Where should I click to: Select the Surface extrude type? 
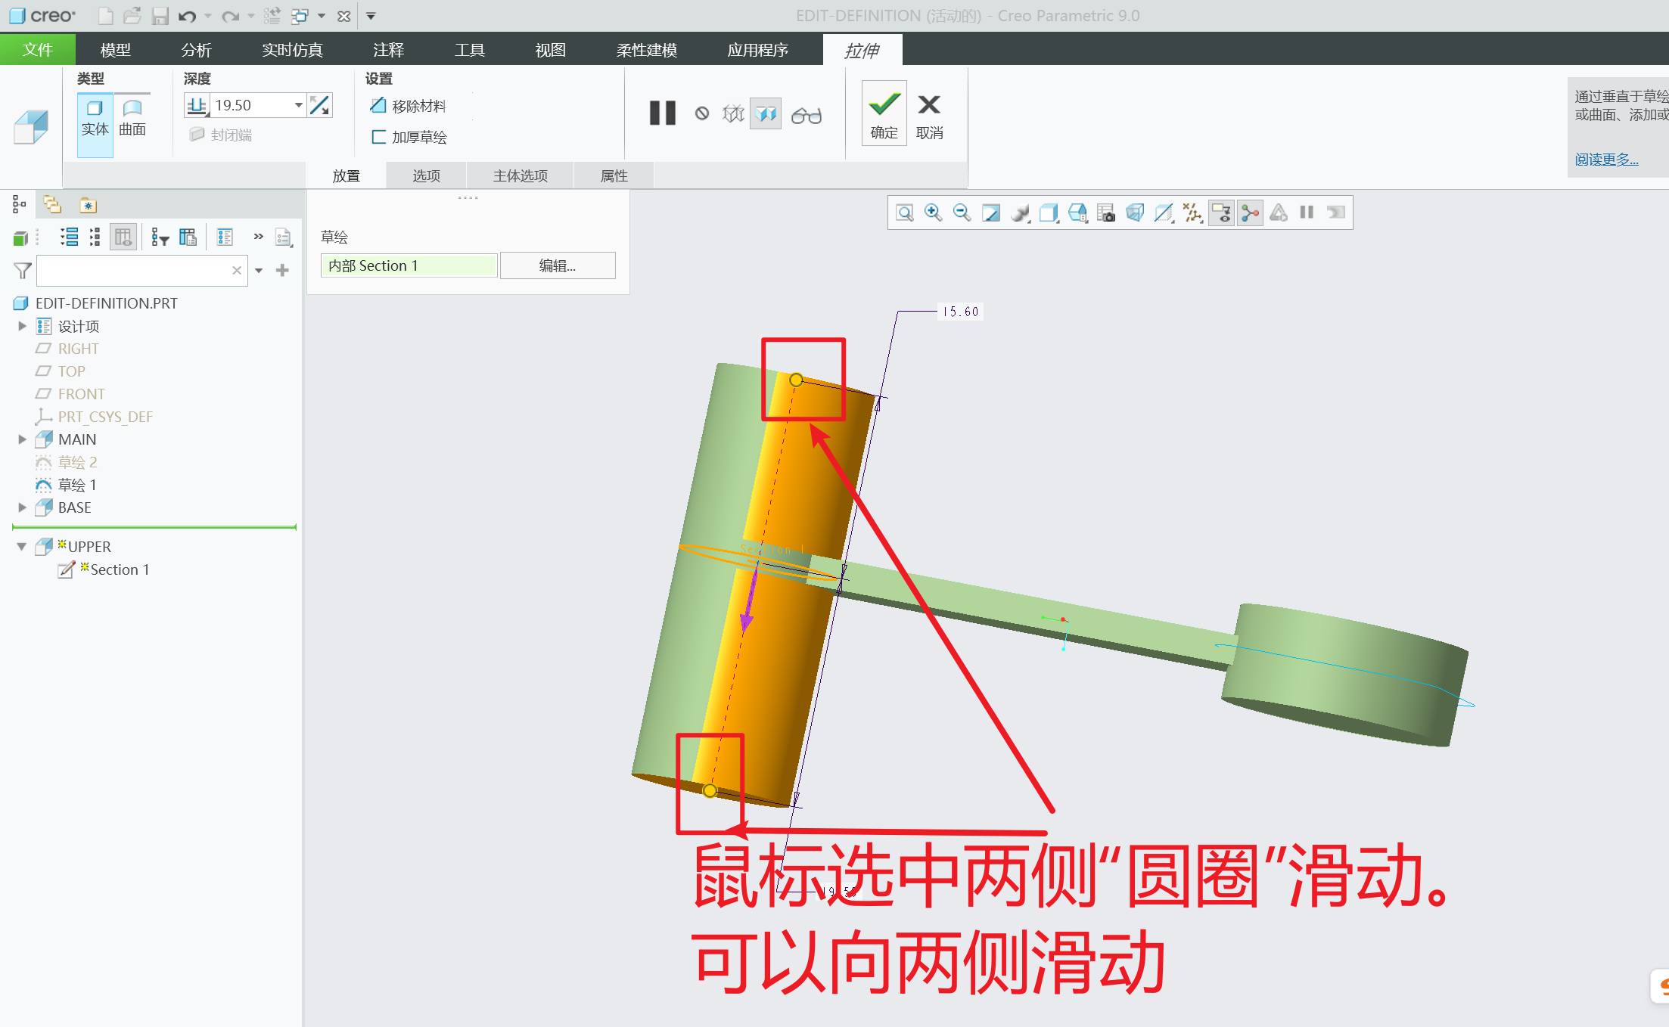tap(132, 119)
